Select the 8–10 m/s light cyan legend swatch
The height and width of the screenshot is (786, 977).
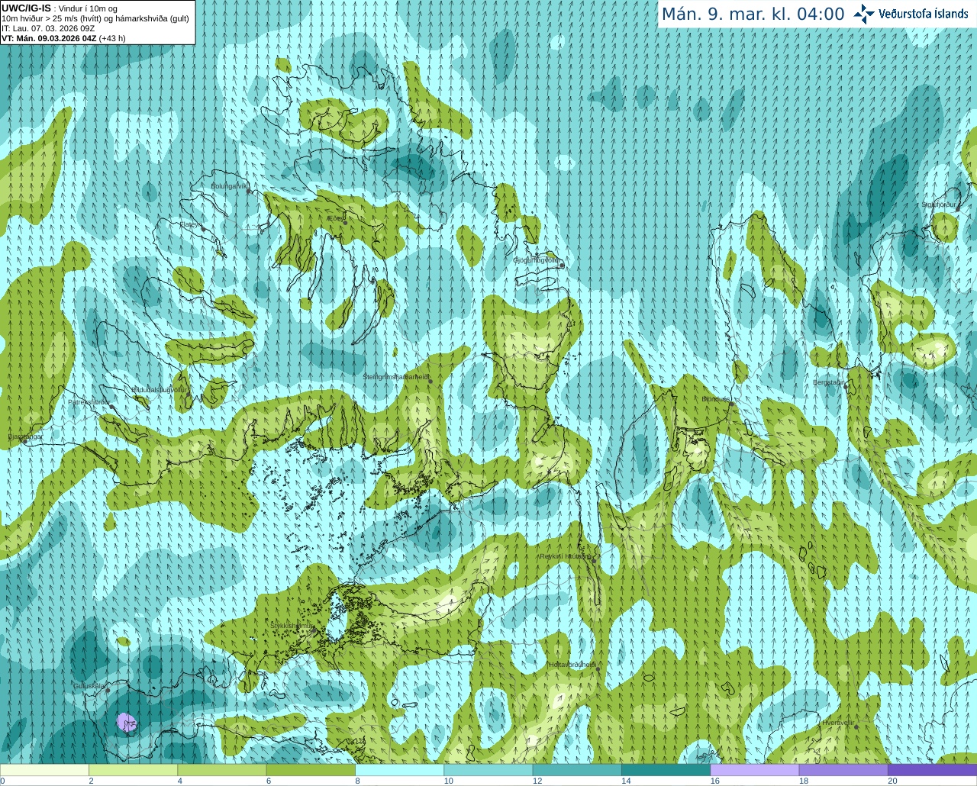pos(399,770)
